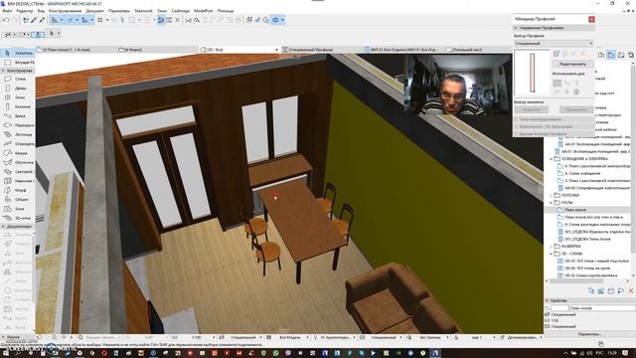Expand the ПОТОЛКИ folder in Navigator
The width and height of the screenshot is (636, 358).
pos(552,195)
